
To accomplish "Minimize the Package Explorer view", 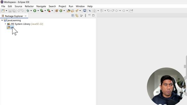I will tap(89, 15).
